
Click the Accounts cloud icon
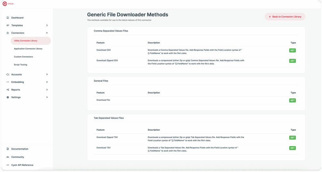(8, 74)
